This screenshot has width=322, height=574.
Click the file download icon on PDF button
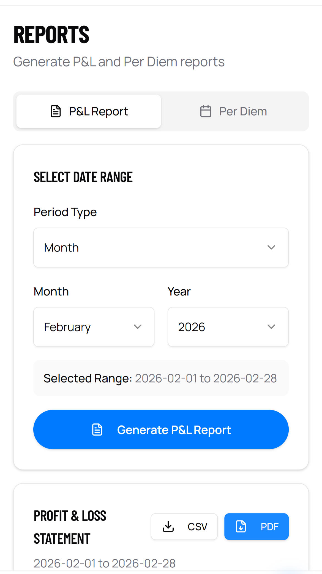pyautogui.click(x=241, y=526)
